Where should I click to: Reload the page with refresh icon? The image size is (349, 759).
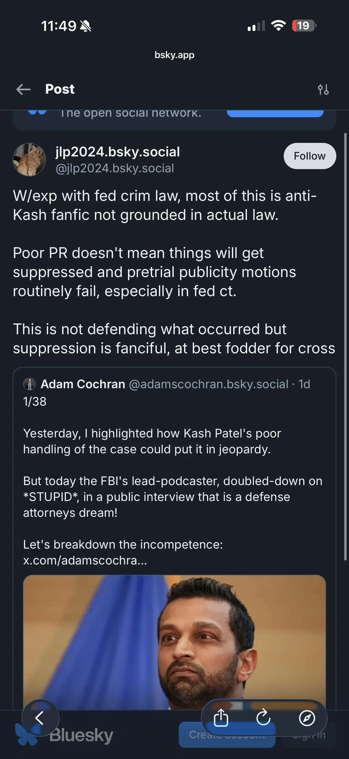(263, 718)
